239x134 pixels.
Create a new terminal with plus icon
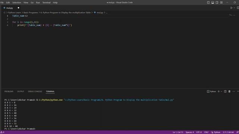(218, 92)
